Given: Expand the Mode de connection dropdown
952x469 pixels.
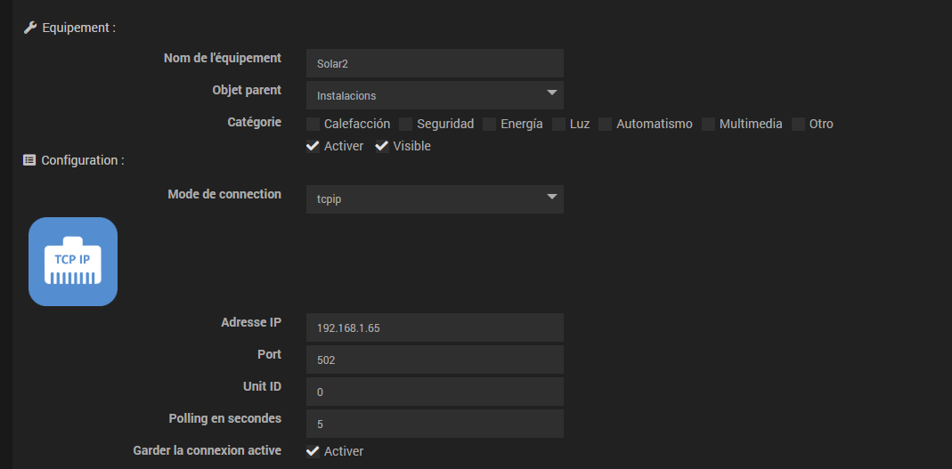Looking at the screenshot, I should [x=435, y=199].
